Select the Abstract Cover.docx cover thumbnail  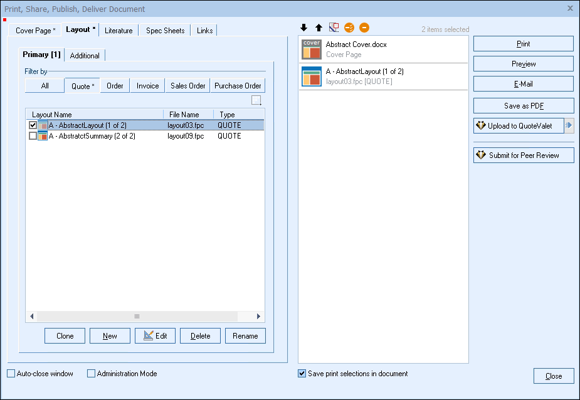(x=311, y=50)
